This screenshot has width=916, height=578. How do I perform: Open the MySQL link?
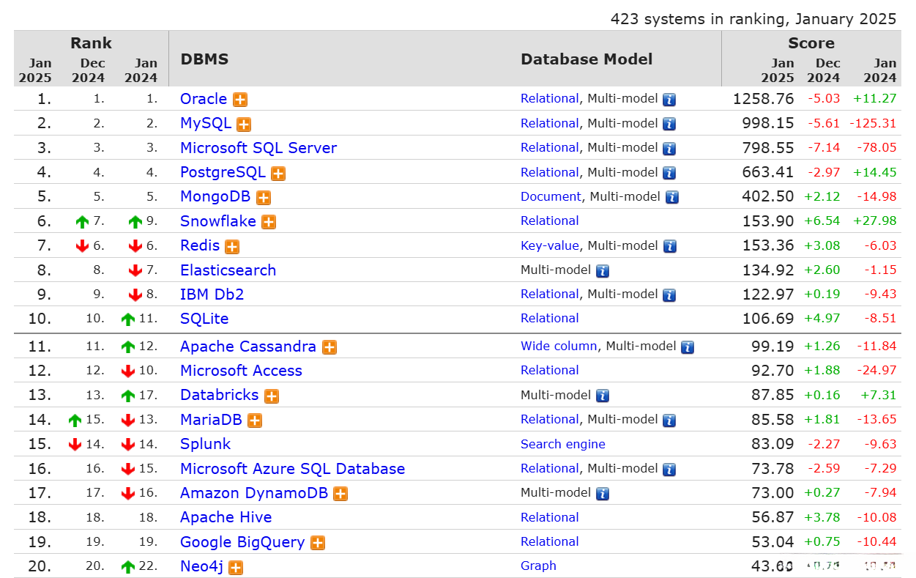pos(206,123)
